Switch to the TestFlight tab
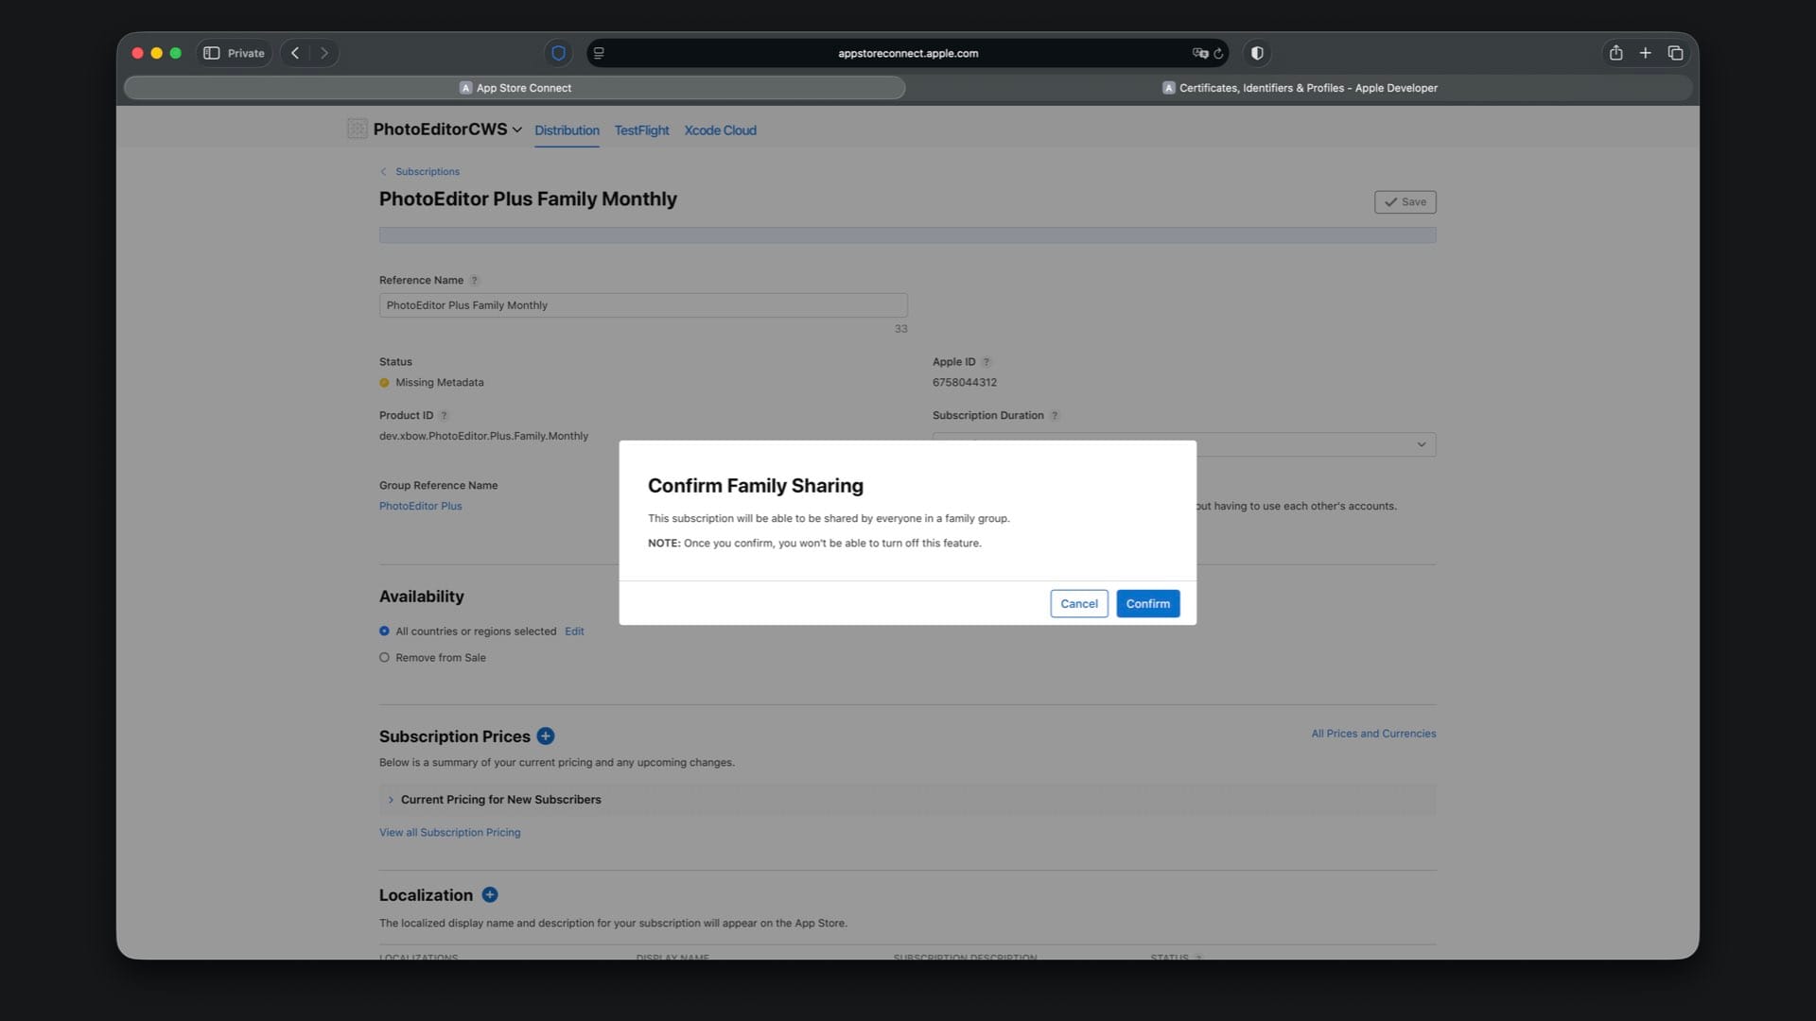This screenshot has height=1021, width=1816. pyautogui.click(x=641, y=130)
